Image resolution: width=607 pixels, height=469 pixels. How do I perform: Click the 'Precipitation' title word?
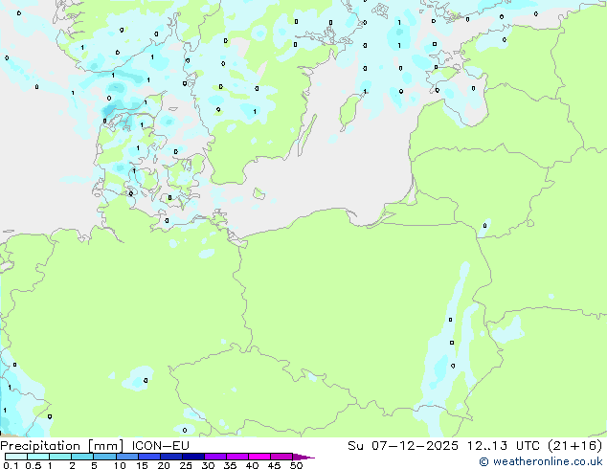point(40,446)
